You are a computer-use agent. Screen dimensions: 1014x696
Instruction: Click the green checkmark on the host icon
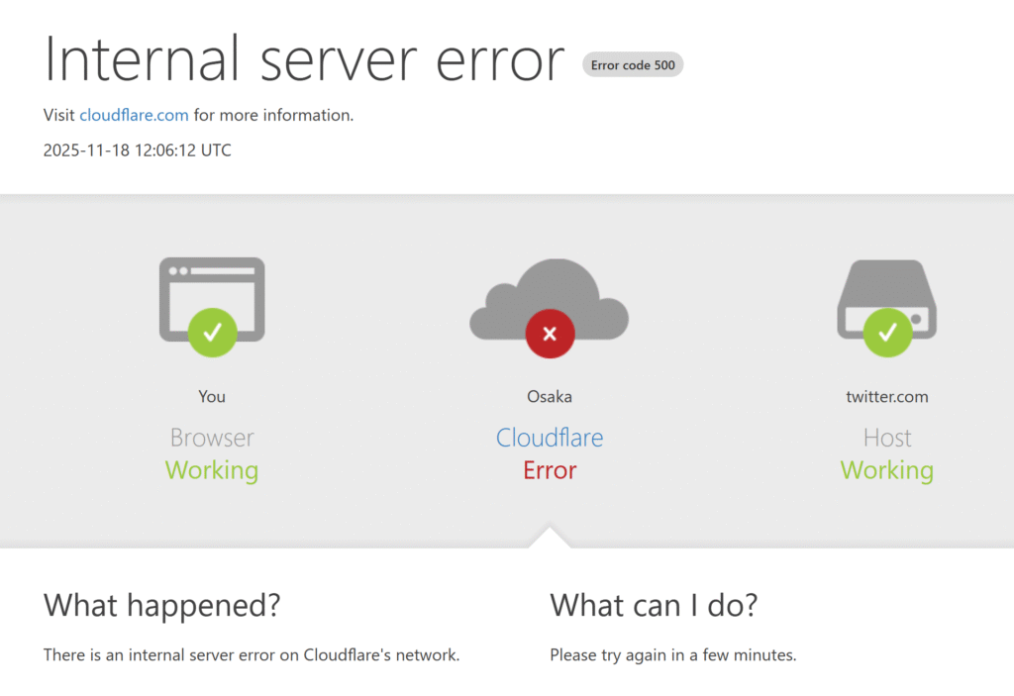[887, 333]
